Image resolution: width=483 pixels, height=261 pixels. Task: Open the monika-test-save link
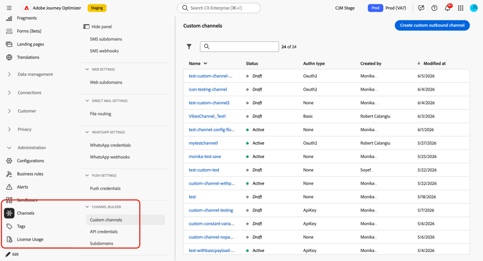coord(205,156)
